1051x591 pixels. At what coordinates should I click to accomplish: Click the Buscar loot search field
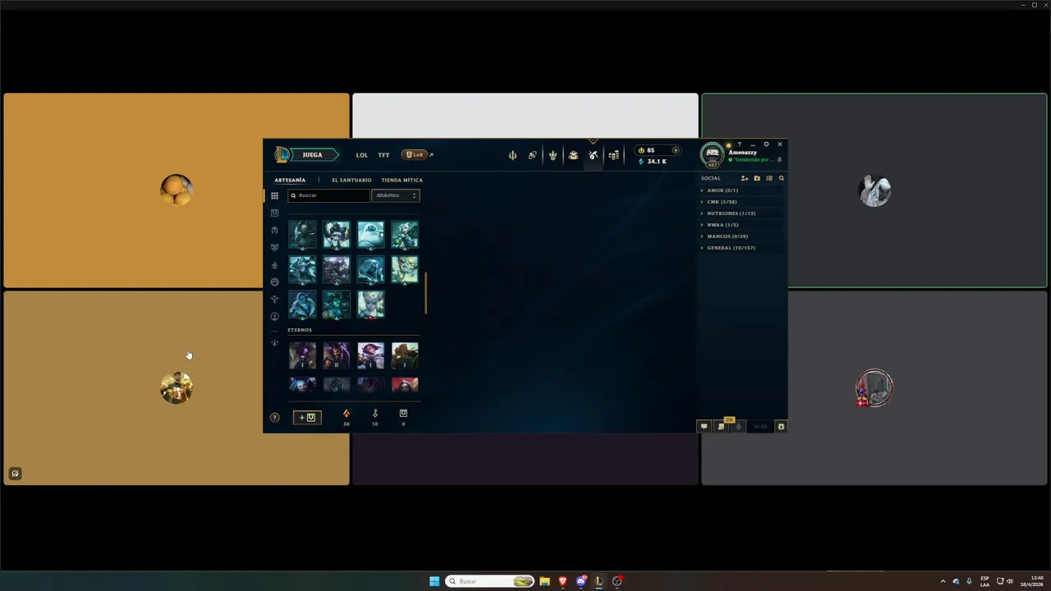point(329,195)
